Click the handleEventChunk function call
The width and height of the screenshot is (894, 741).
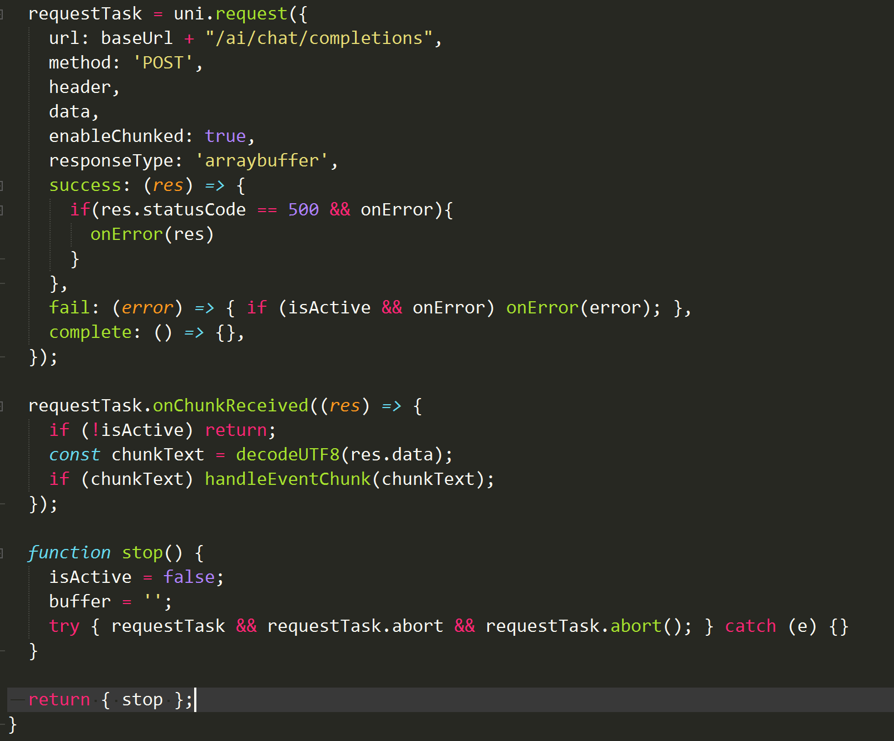coord(287,479)
